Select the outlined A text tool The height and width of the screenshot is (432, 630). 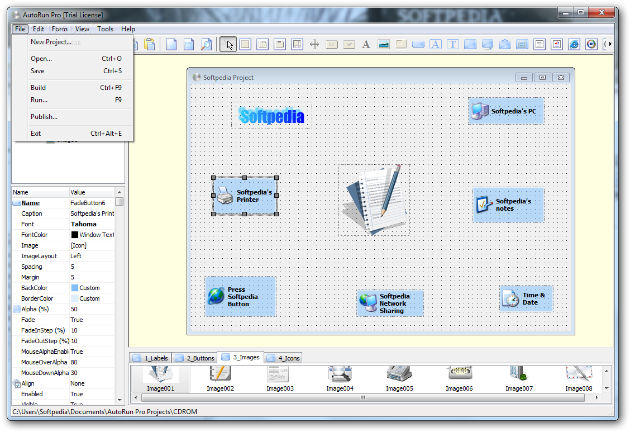pyautogui.click(x=436, y=44)
